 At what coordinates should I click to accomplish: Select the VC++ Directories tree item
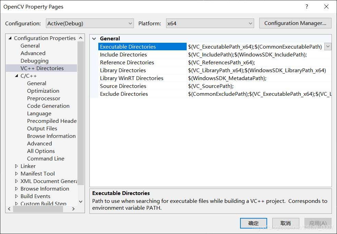(x=42, y=68)
